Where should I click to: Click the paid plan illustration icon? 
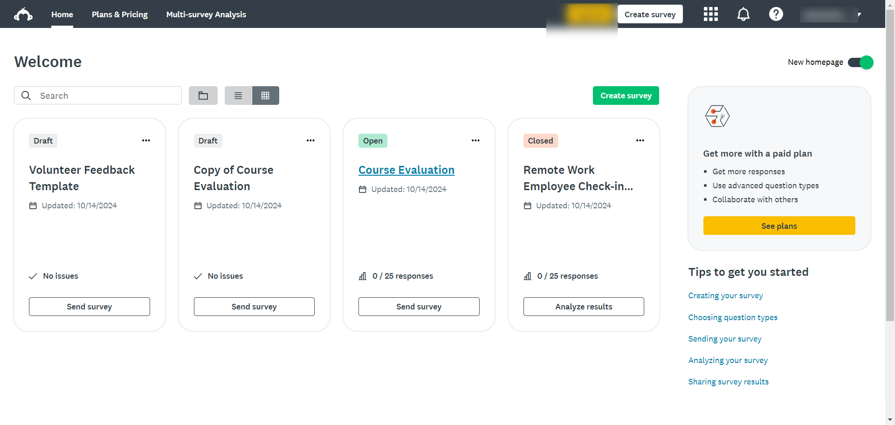click(x=717, y=116)
